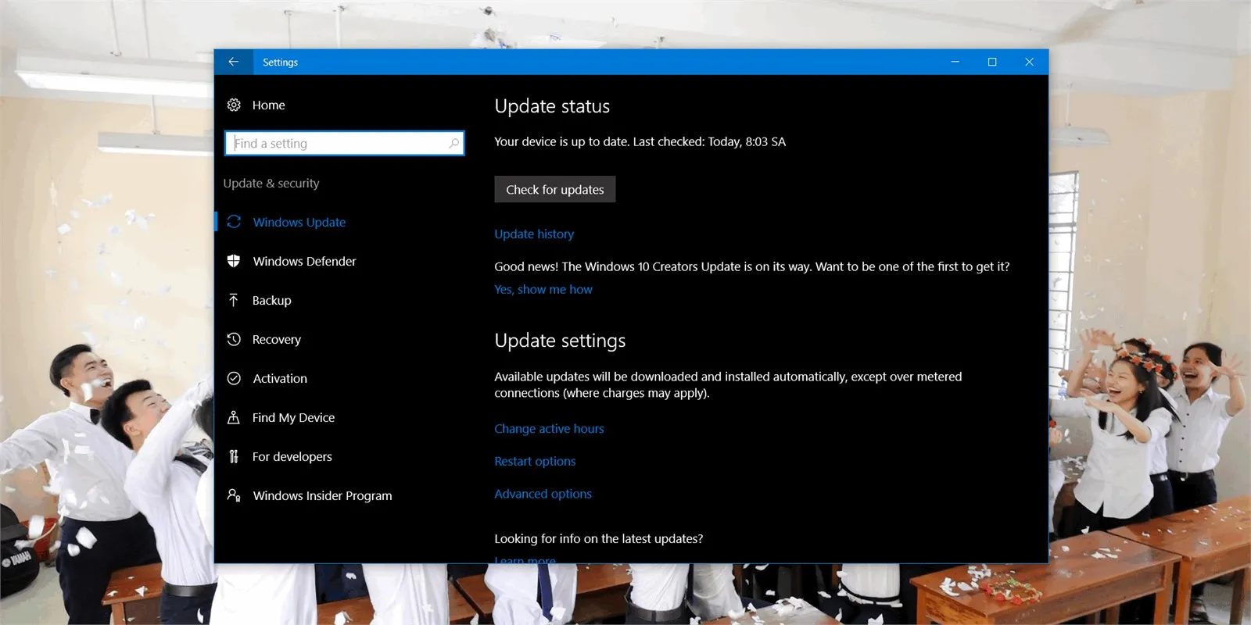1251x625 pixels.
Task: Click the Windows Update sync icon
Action: [234, 222]
